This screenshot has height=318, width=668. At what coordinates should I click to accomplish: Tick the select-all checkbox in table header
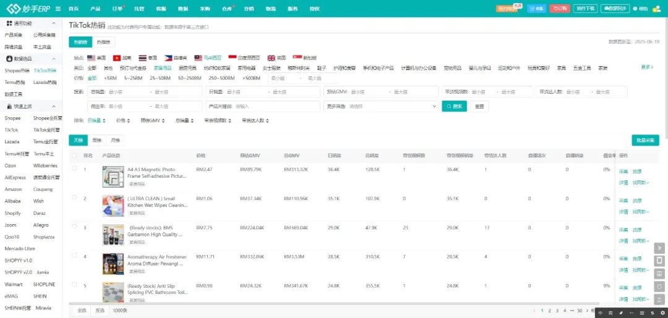pyautogui.click(x=75, y=156)
